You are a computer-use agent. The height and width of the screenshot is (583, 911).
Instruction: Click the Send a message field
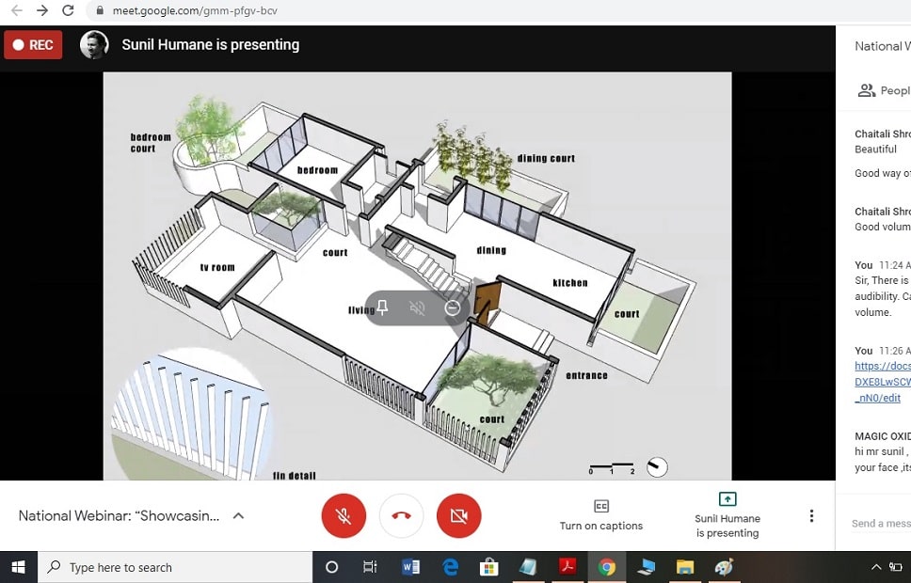coord(880,523)
